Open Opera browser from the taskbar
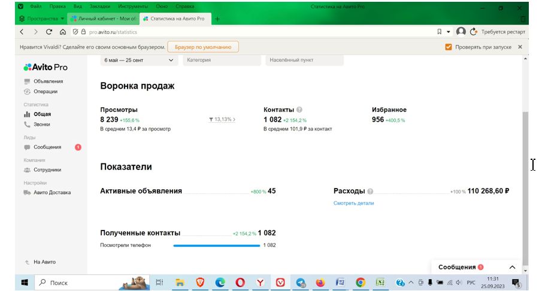 pos(240,283)
